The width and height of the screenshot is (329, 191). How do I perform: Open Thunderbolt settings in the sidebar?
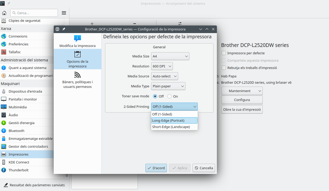18,170
